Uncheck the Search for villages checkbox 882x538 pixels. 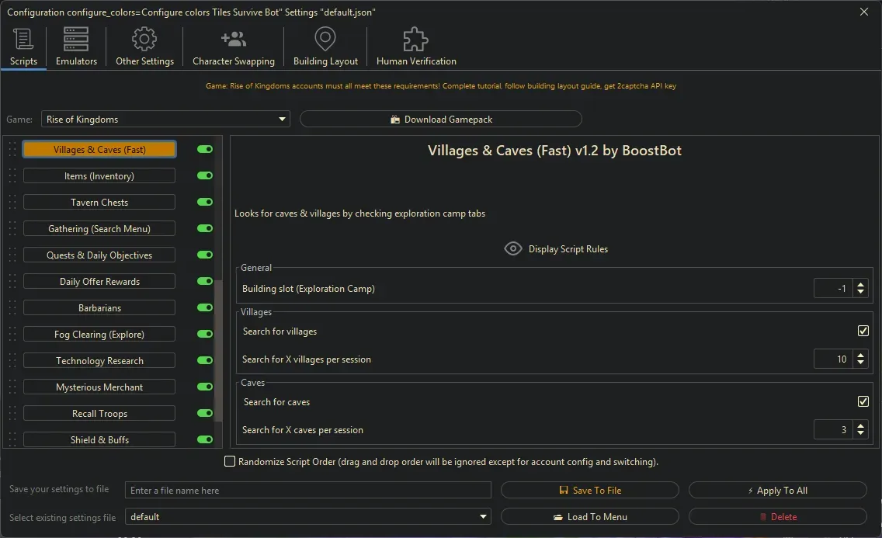[863, 331]
